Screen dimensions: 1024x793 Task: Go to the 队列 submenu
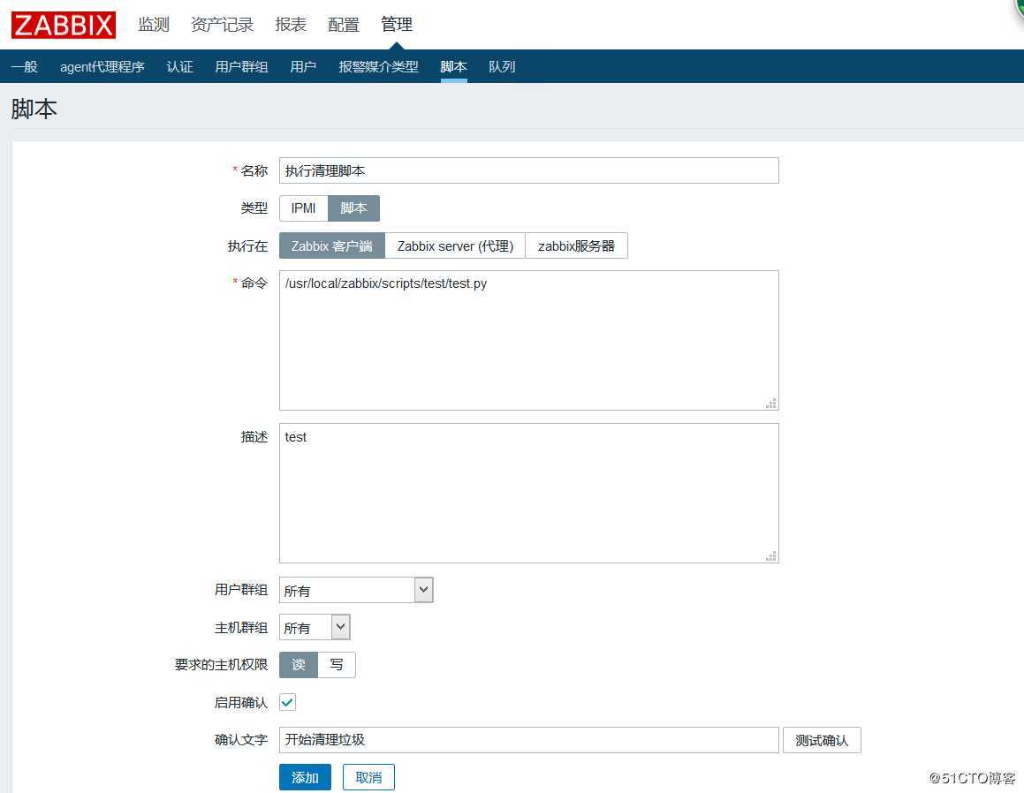502,66
